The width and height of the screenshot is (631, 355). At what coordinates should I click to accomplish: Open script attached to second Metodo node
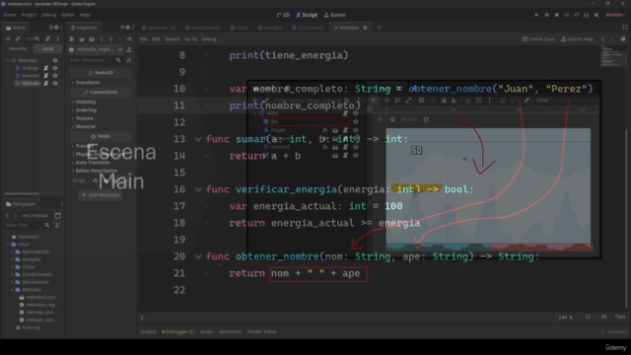(x=46, y=76)
